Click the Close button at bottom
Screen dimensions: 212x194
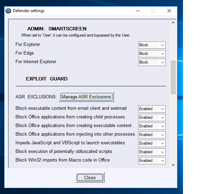point(90,177)
